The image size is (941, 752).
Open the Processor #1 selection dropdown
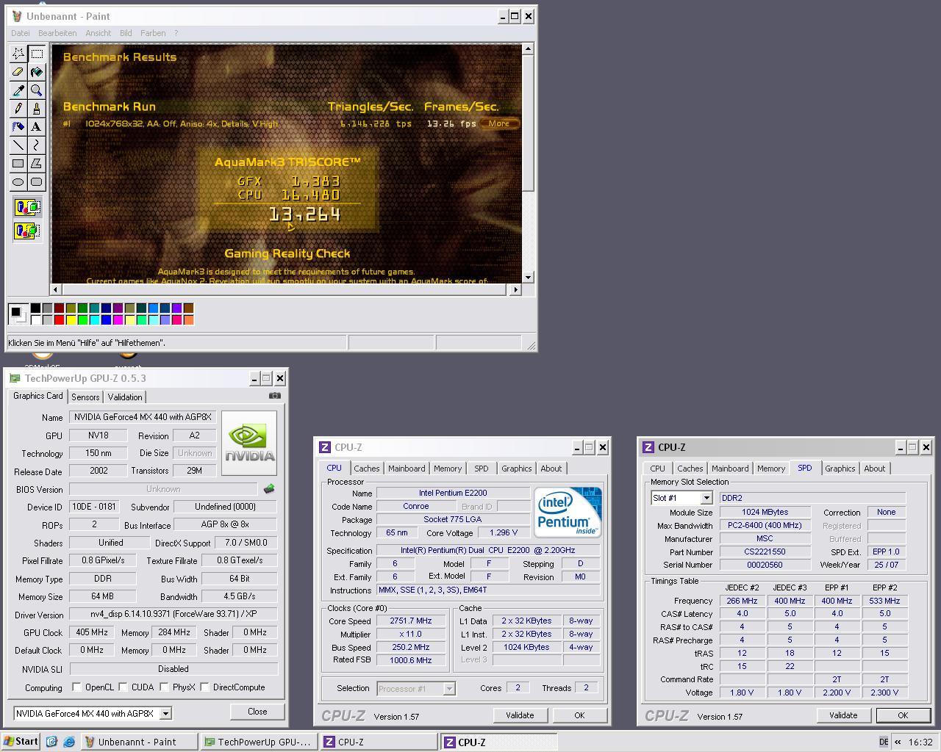pos(448,688)
